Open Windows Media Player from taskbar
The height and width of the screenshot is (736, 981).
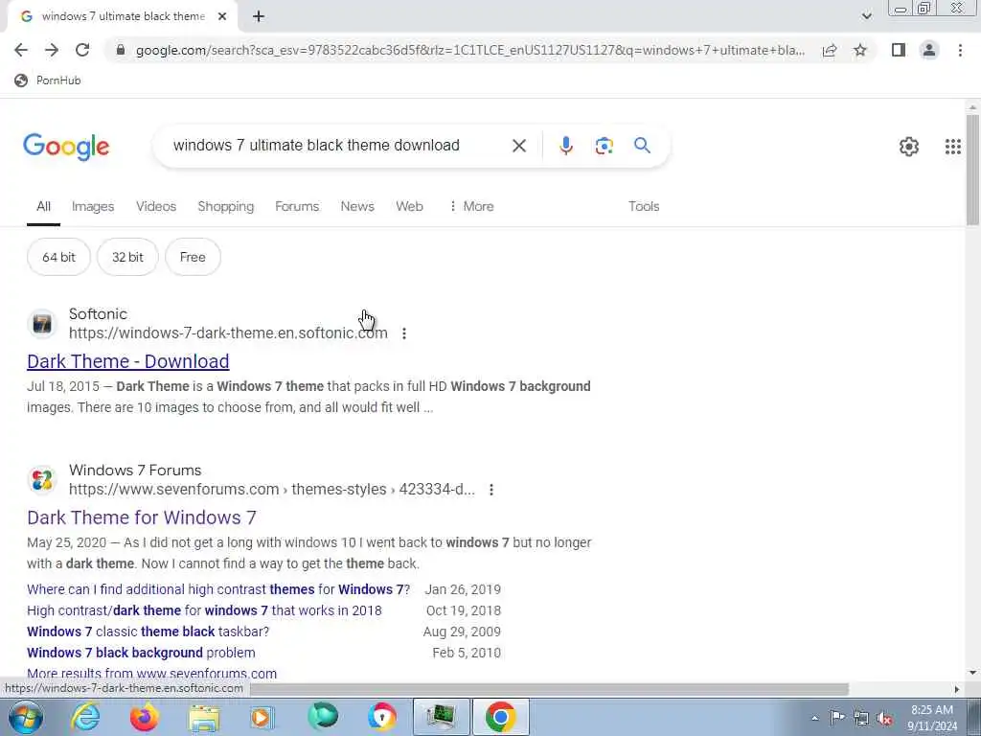[262, 718]
